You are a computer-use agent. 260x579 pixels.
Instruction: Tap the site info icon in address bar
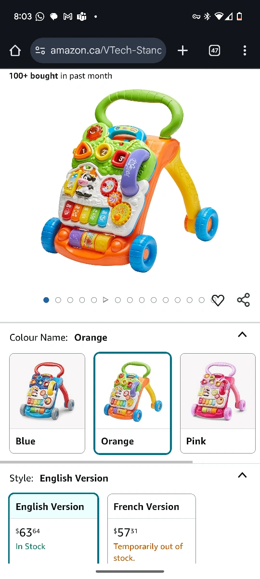point(40,51)
